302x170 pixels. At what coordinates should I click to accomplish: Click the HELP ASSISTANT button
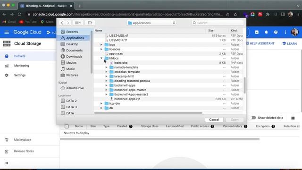coord(260,43)
